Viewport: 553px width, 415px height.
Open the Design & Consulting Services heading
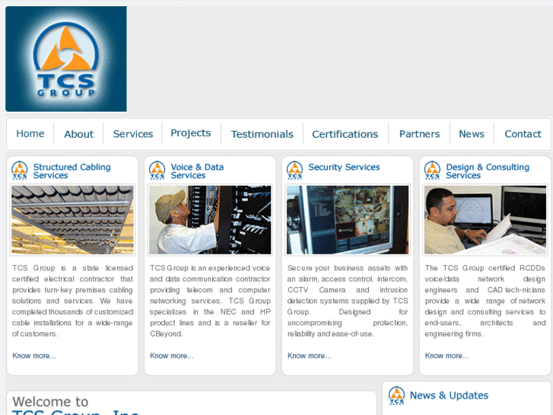point(488,171)
